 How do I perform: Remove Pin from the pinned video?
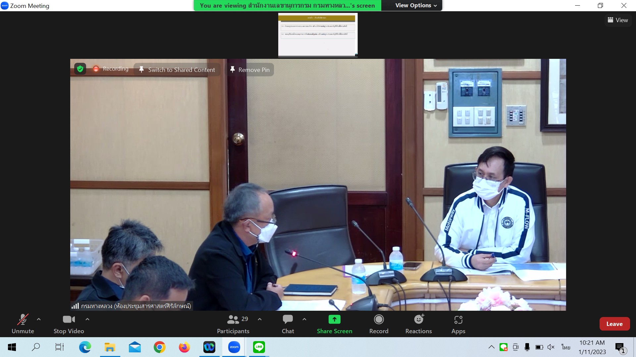[x=250, y=70]
